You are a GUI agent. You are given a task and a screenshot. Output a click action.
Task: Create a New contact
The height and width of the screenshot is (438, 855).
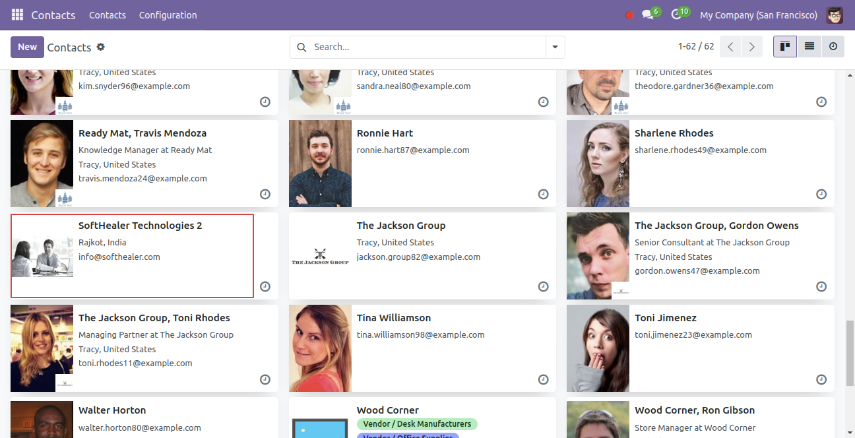pos(27,47)
